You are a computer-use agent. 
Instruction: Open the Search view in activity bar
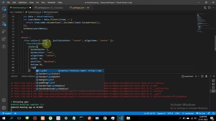pos(4,16)
